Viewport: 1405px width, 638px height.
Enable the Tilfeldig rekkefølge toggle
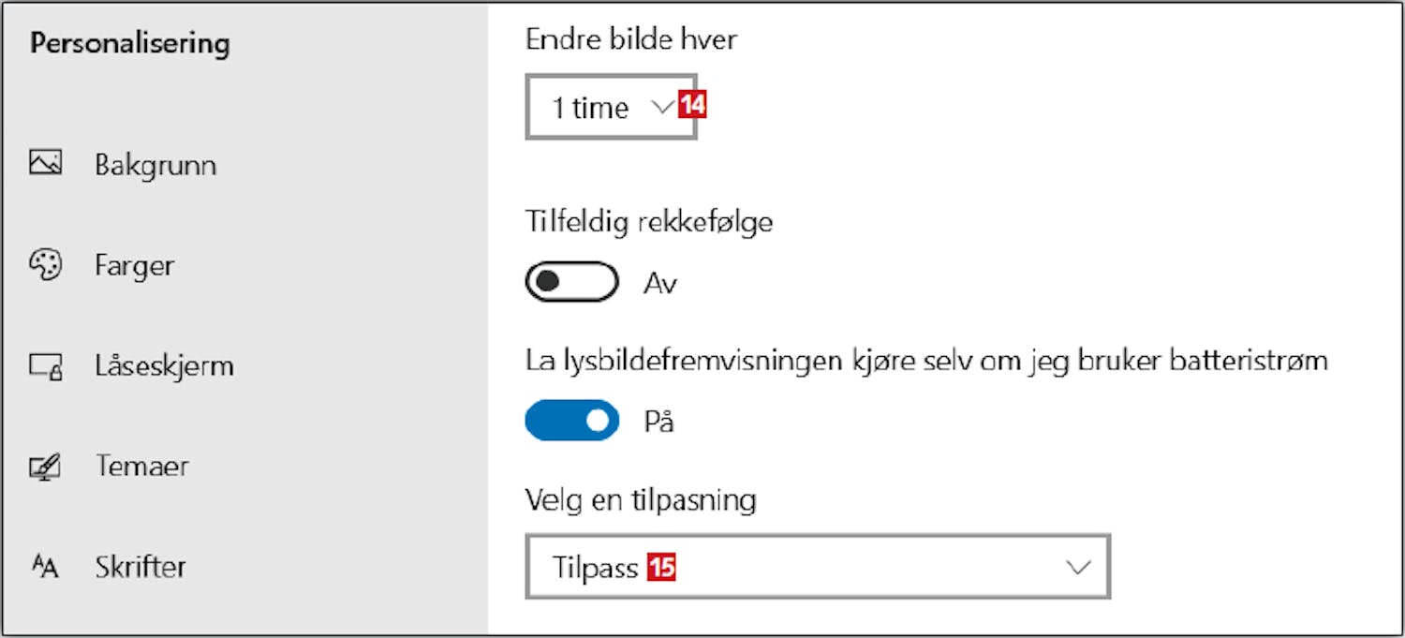[571, 282]
